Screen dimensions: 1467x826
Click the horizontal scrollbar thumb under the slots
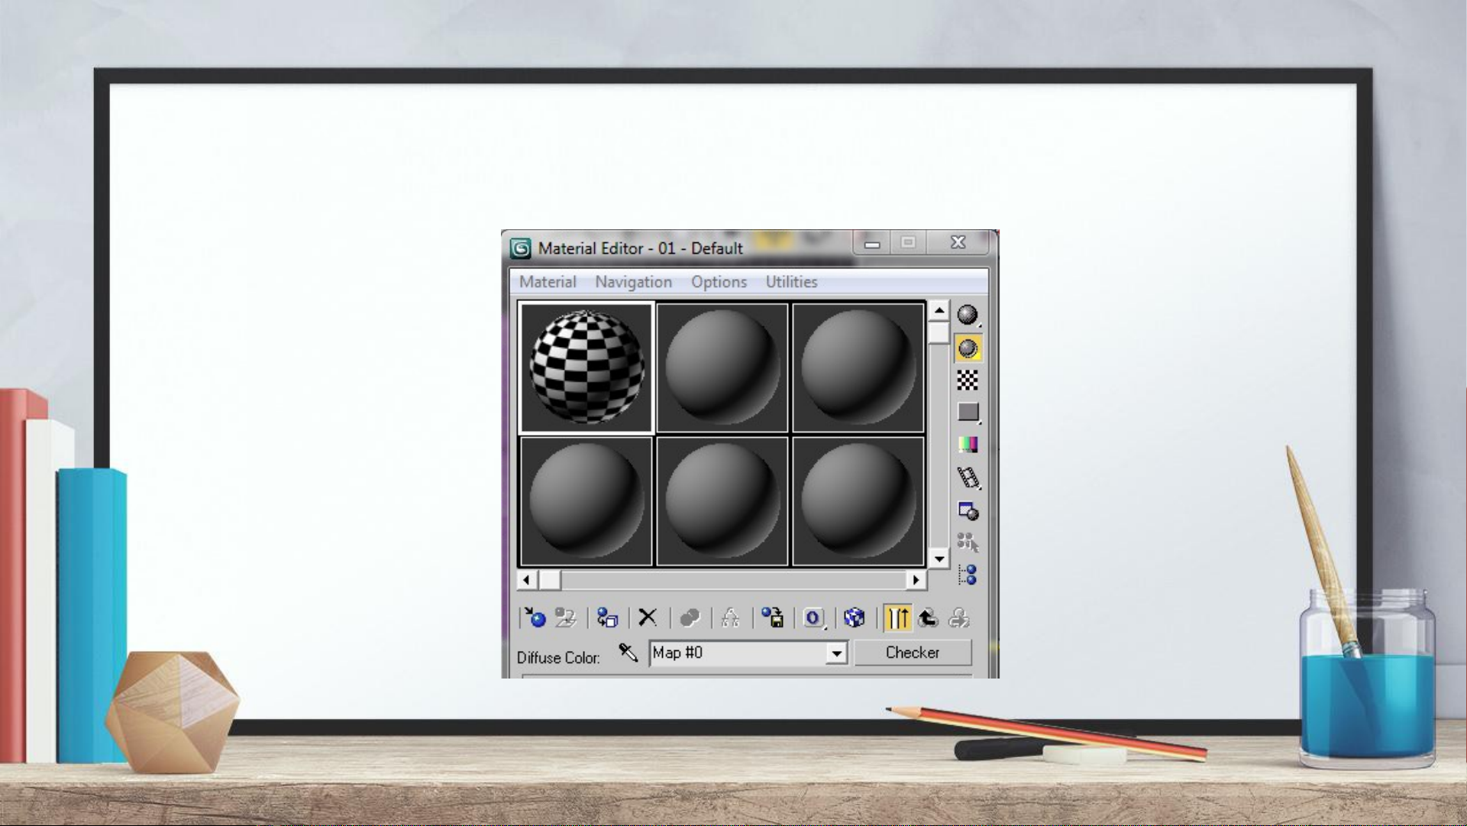(x=550, y=580)
